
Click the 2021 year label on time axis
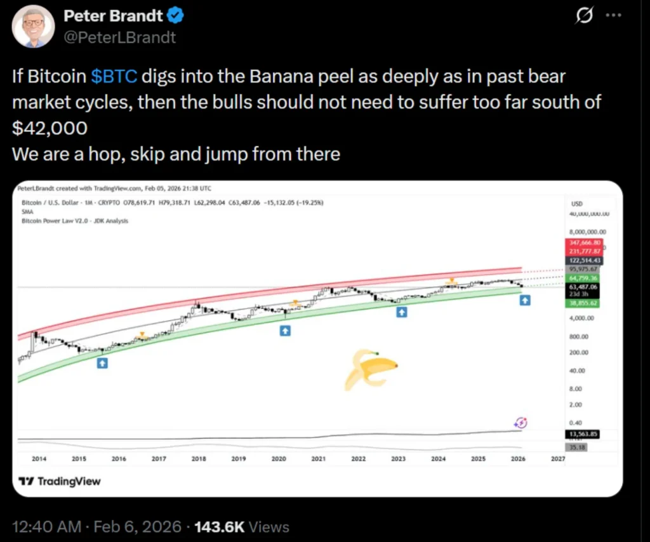[318, 458]
